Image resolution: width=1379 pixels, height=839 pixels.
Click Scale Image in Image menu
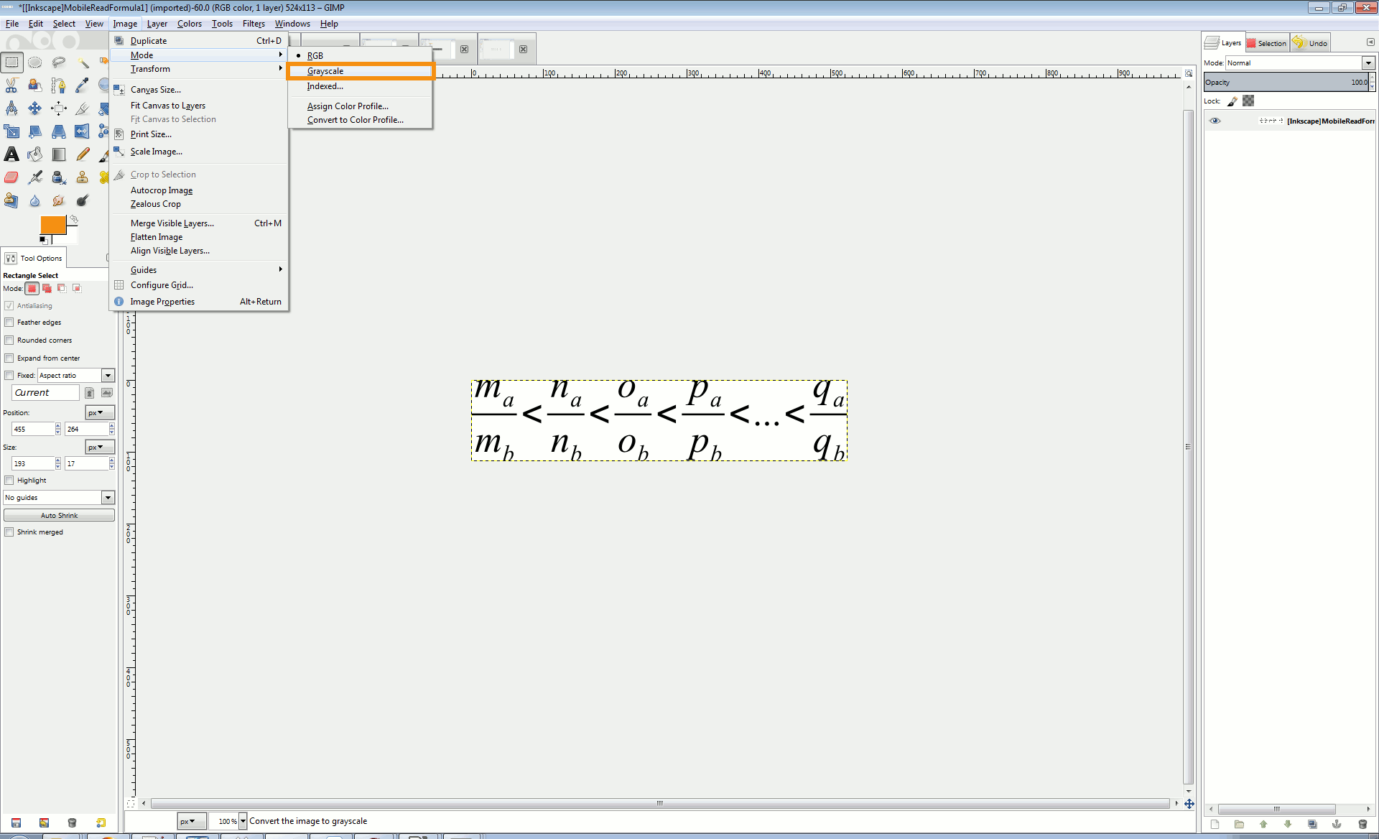coord(156,152)
